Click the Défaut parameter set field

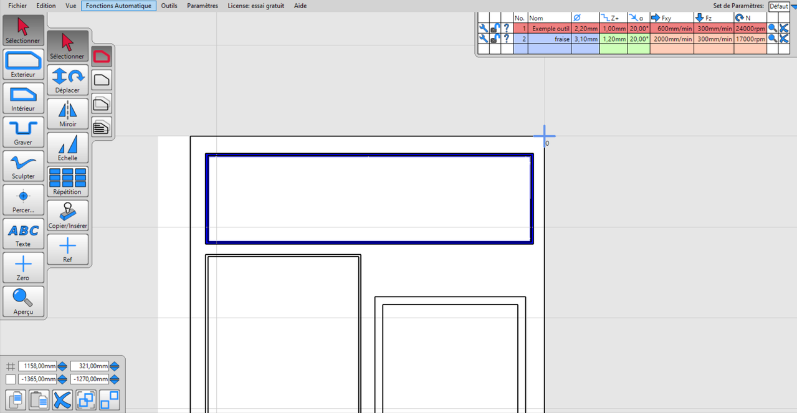coord(778,6)
